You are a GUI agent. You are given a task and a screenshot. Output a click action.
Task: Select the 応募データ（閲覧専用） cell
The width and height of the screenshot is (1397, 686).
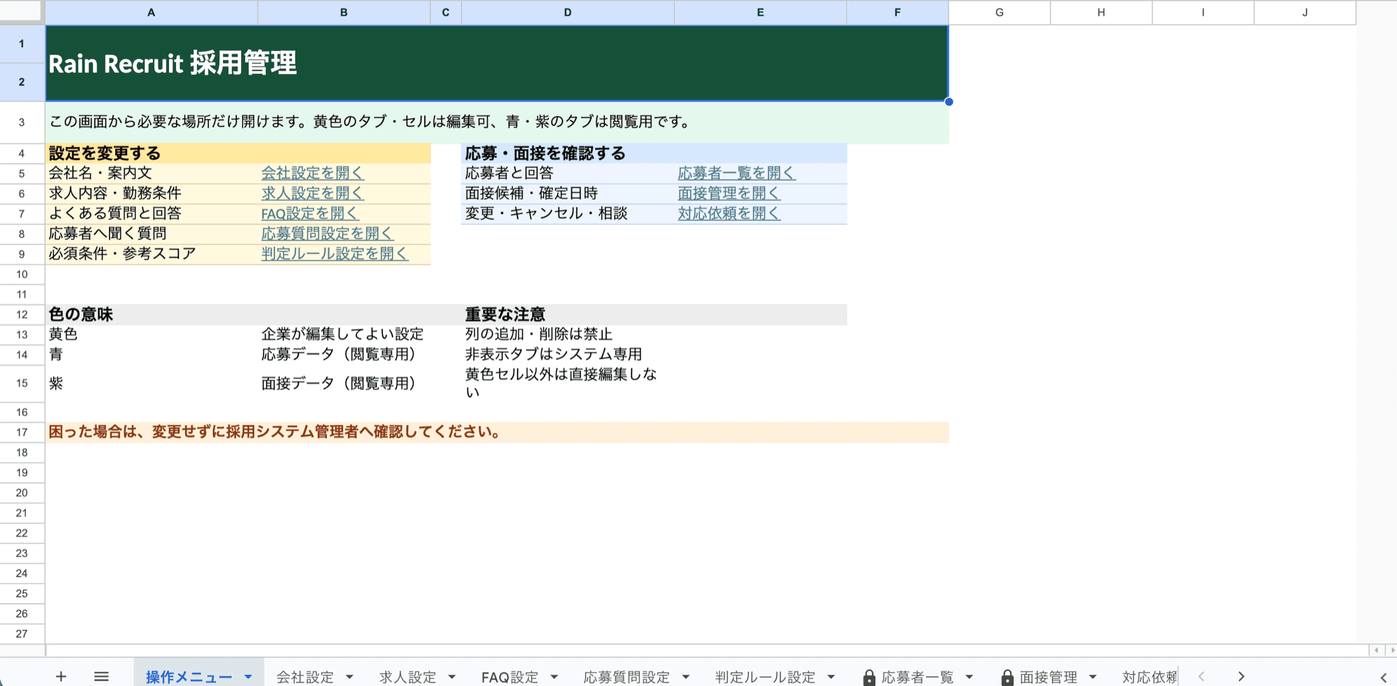[344, 355]
